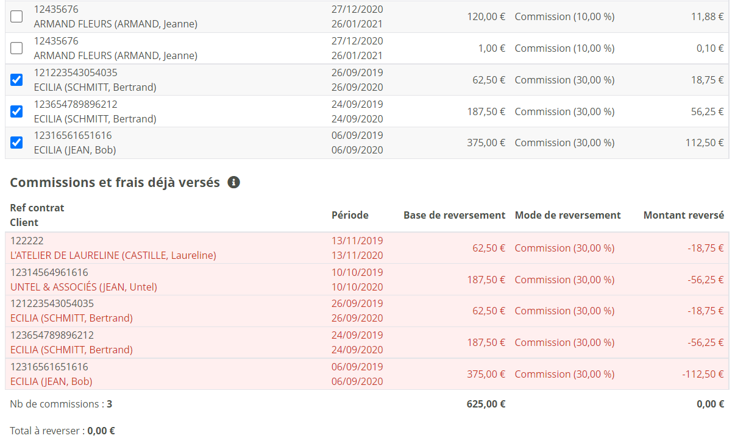
Task: Untick the checkbox for contract 12316561651616
Action: [17, 143]
